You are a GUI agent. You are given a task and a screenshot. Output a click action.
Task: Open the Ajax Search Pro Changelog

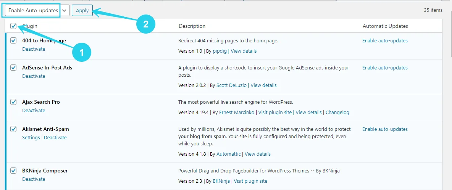[x=337, y=112]
